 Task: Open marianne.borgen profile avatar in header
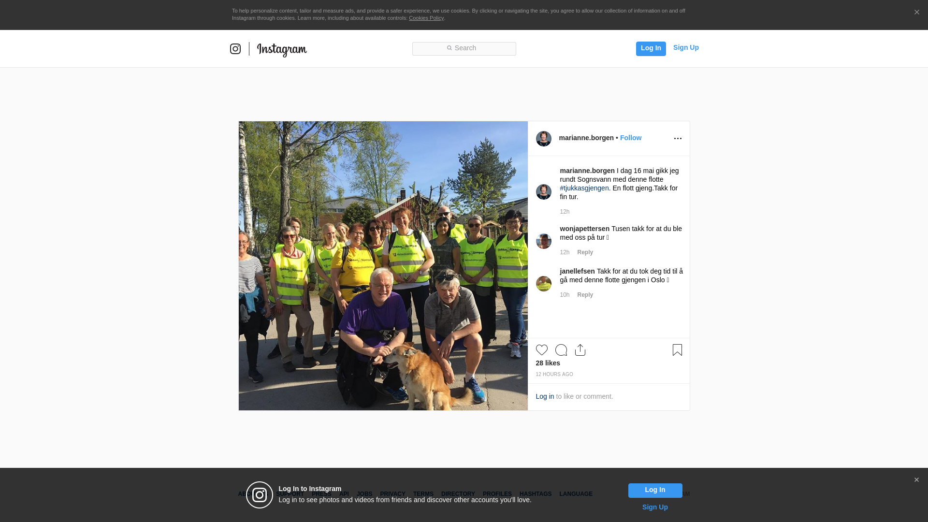(x=543, y=139)
